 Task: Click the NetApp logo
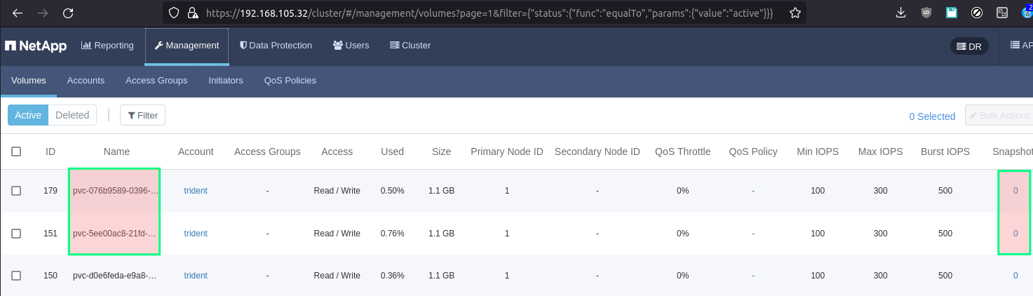pyautogui.click(x=36, y=46)
